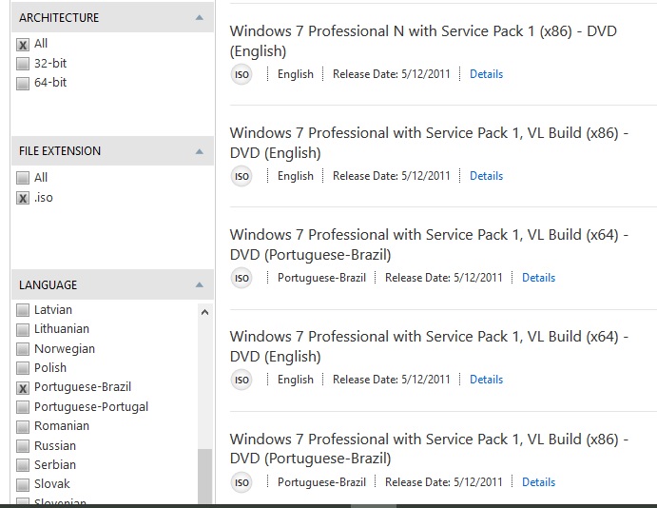The image size is (657, 508).
Task: Open VL Build (x86) DVD (English) title
Action: pos(429,143)
